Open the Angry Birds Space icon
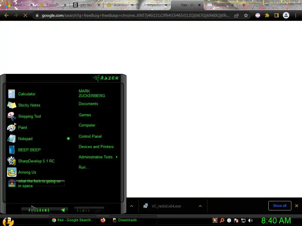 [x=12, y=183]
